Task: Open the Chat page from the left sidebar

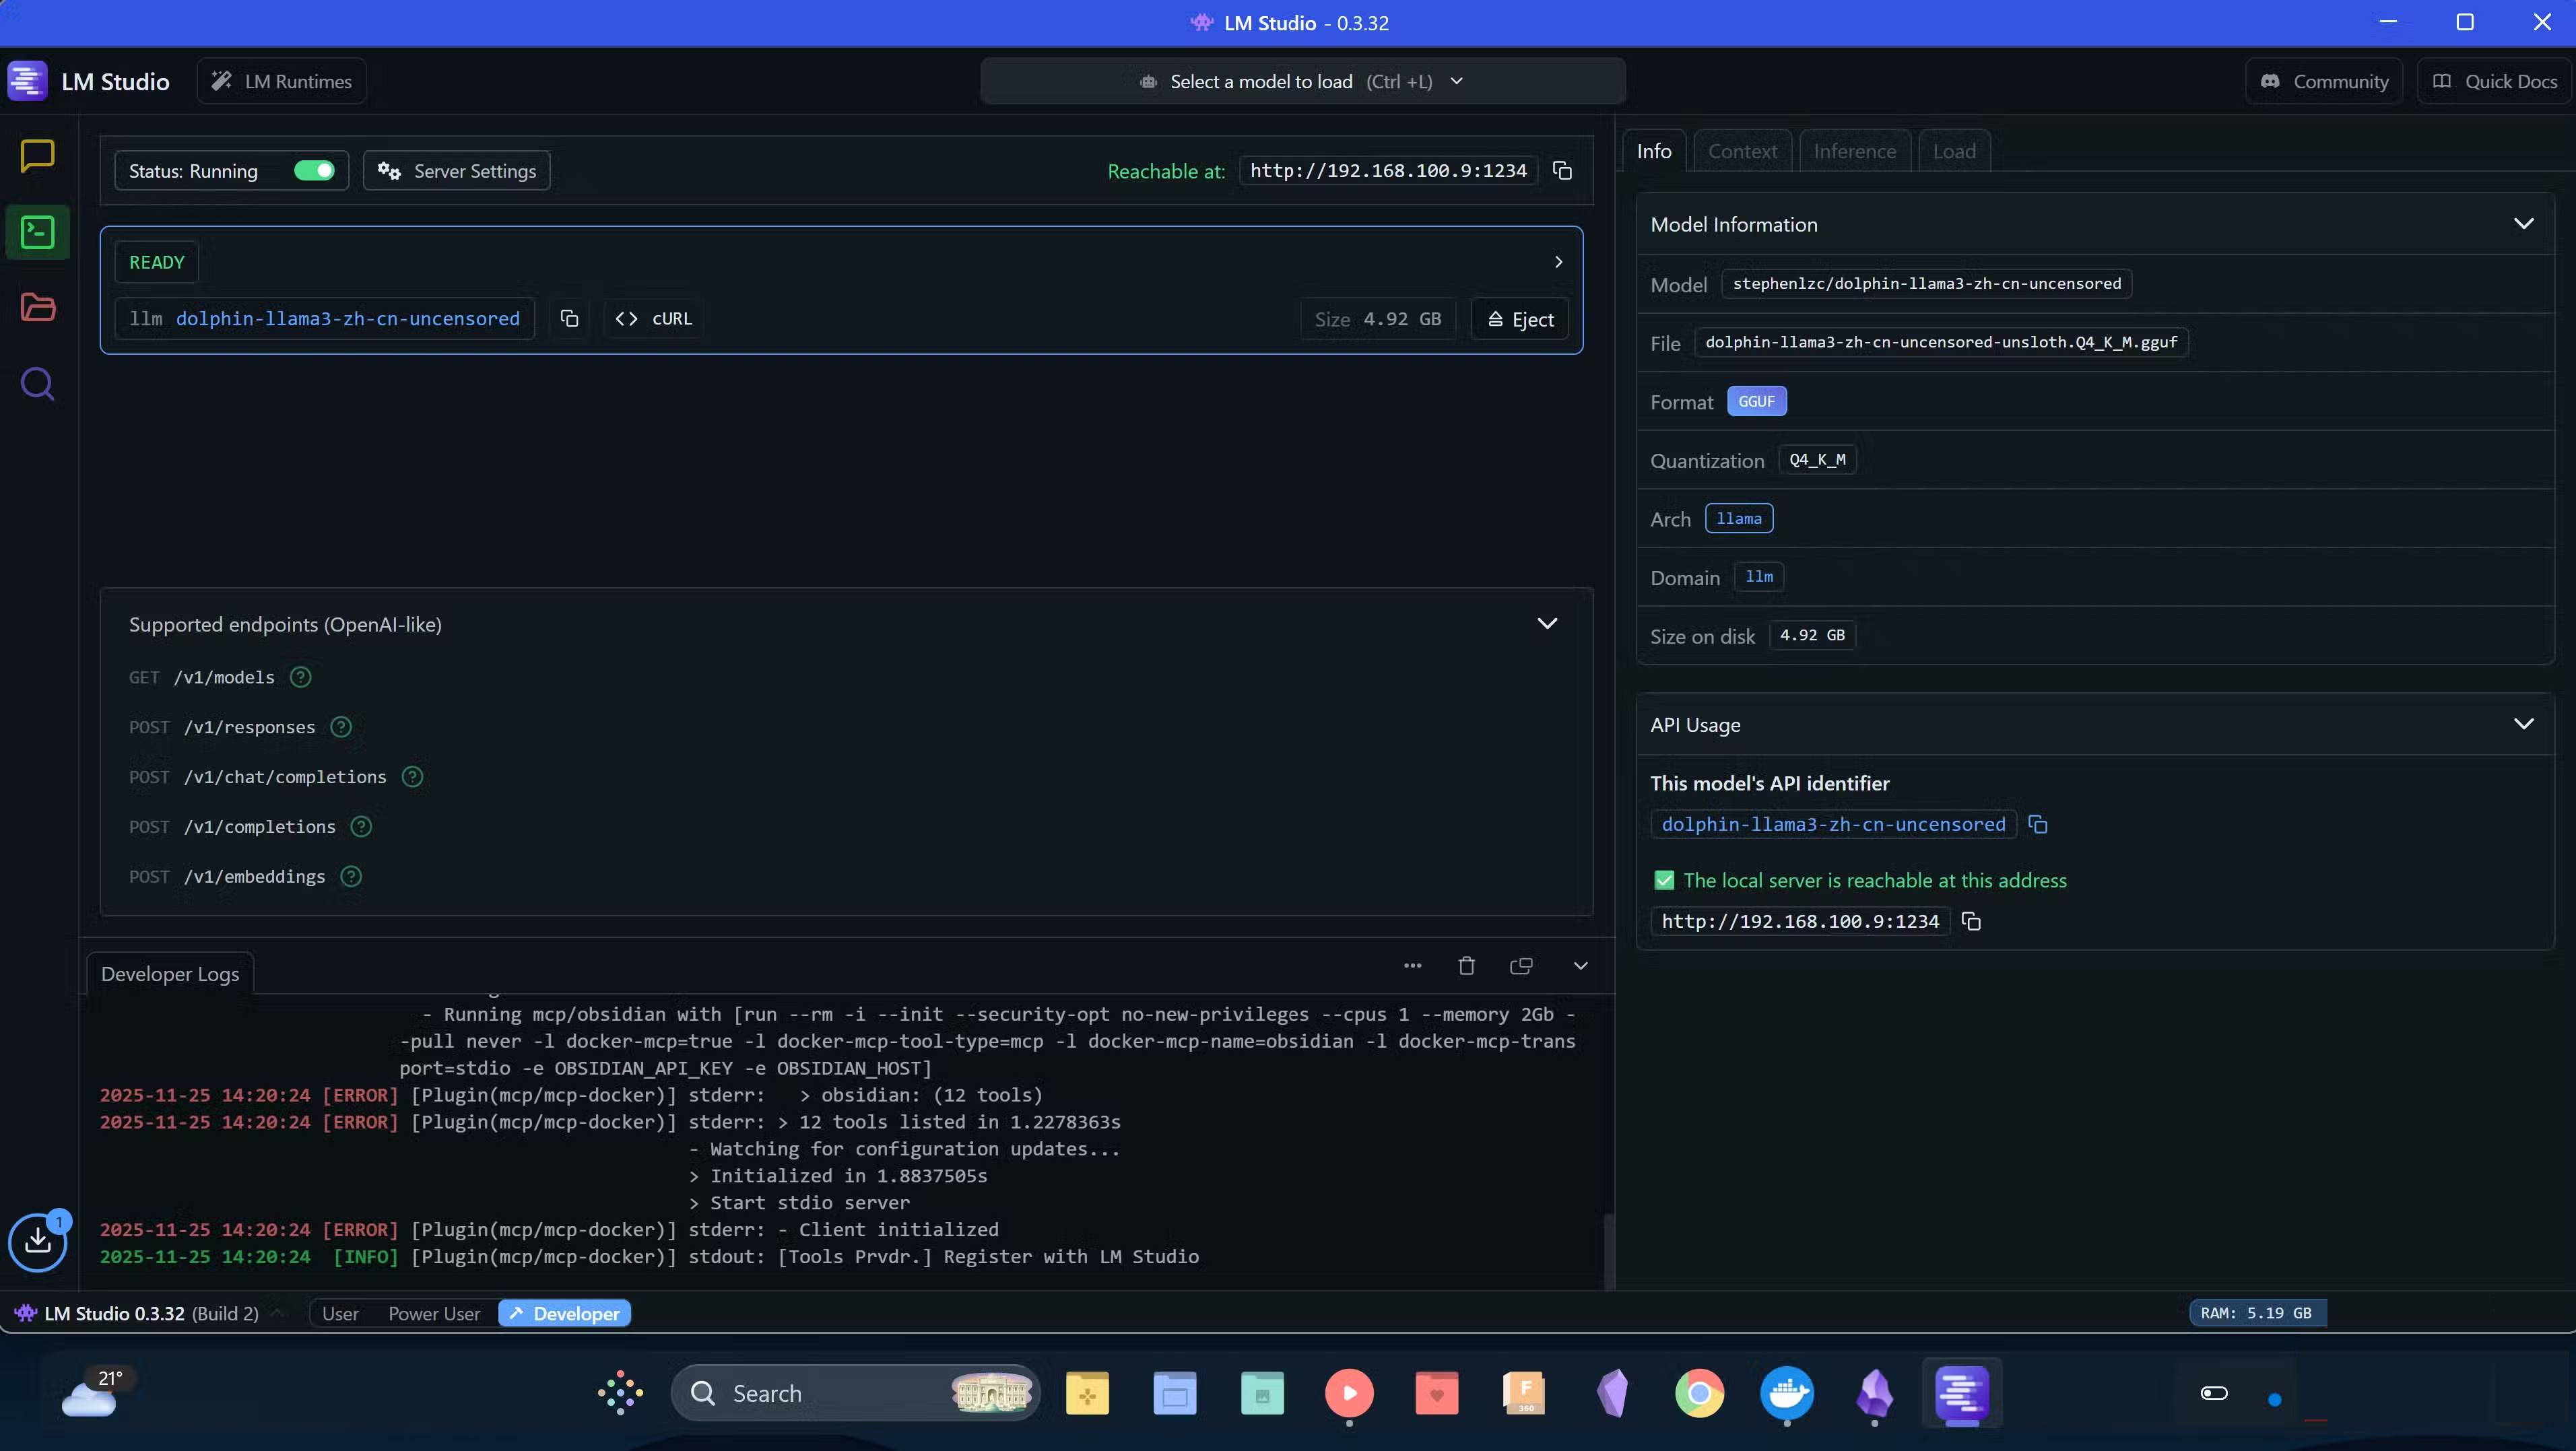Action: tap(37, 155)
